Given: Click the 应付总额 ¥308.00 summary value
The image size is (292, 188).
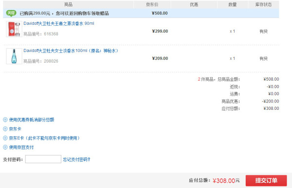Looking at the screenshot, I should (271, 108).
